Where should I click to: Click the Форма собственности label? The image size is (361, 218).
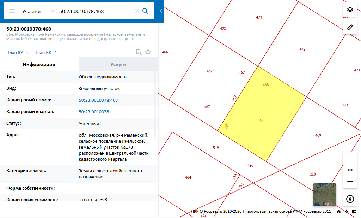click(30, 188)
